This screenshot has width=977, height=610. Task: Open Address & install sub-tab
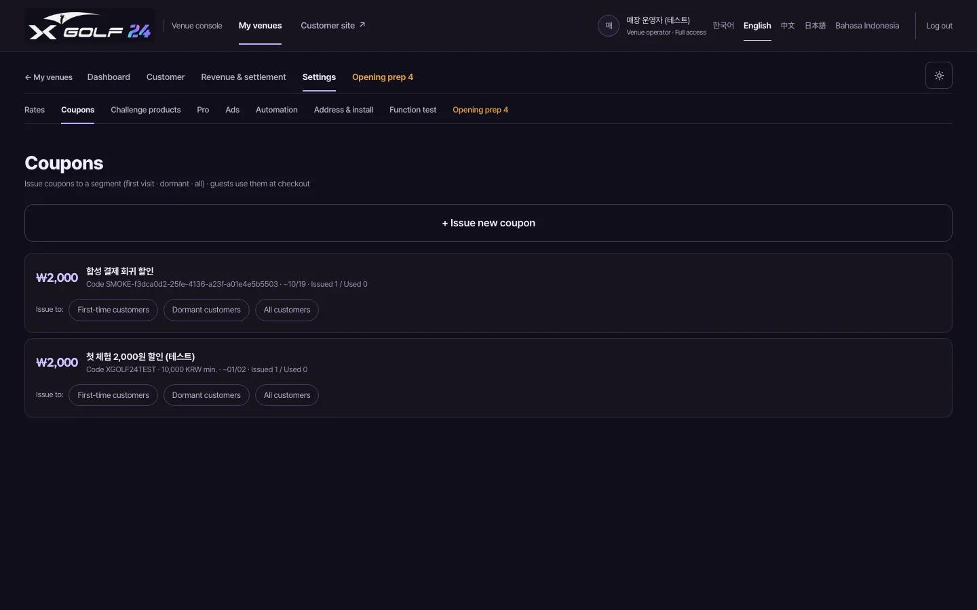(343, 110)
